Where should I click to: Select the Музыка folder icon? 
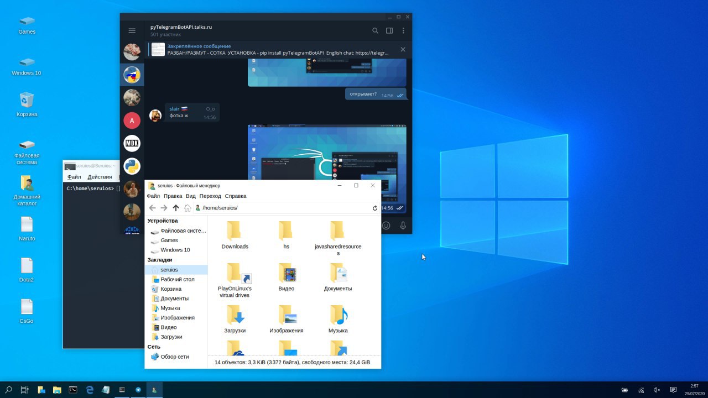click(x=338, y=320)
